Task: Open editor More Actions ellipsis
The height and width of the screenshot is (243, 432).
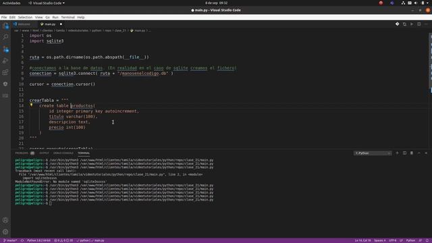Action: [x=426, y=24]
